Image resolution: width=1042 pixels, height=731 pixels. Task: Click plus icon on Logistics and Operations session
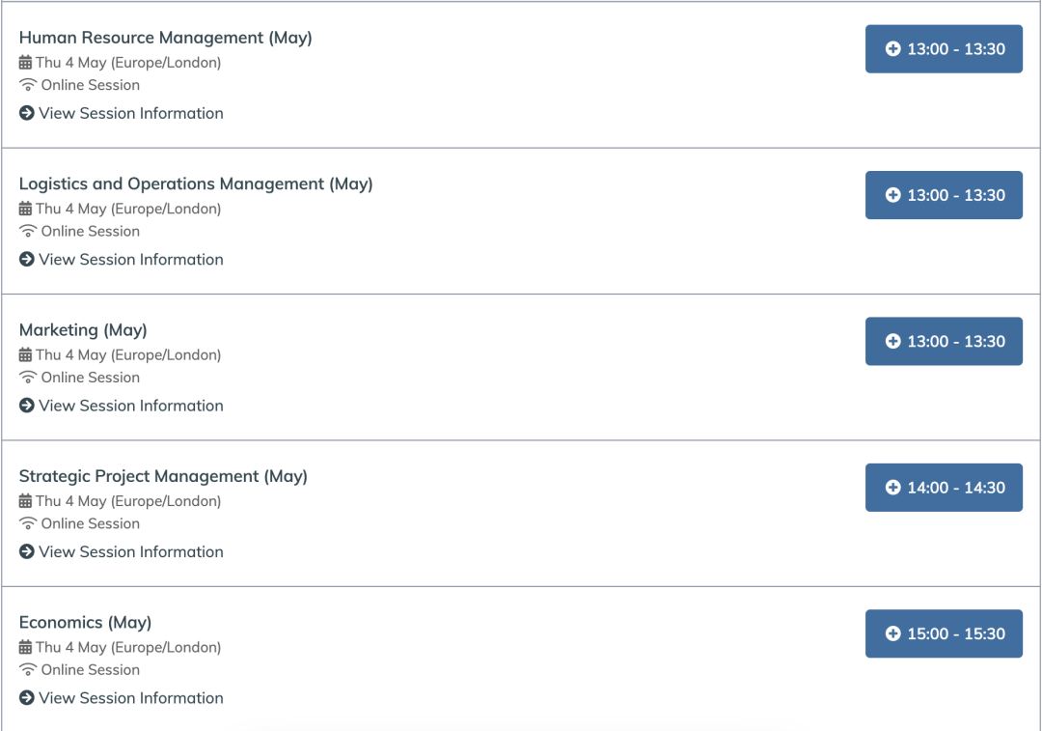point(893,195)
